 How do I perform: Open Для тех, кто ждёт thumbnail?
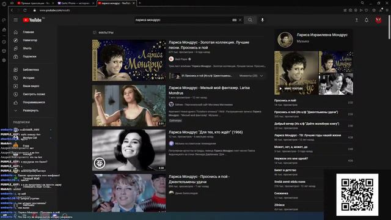pyautogui.click(x=129, y=150)
